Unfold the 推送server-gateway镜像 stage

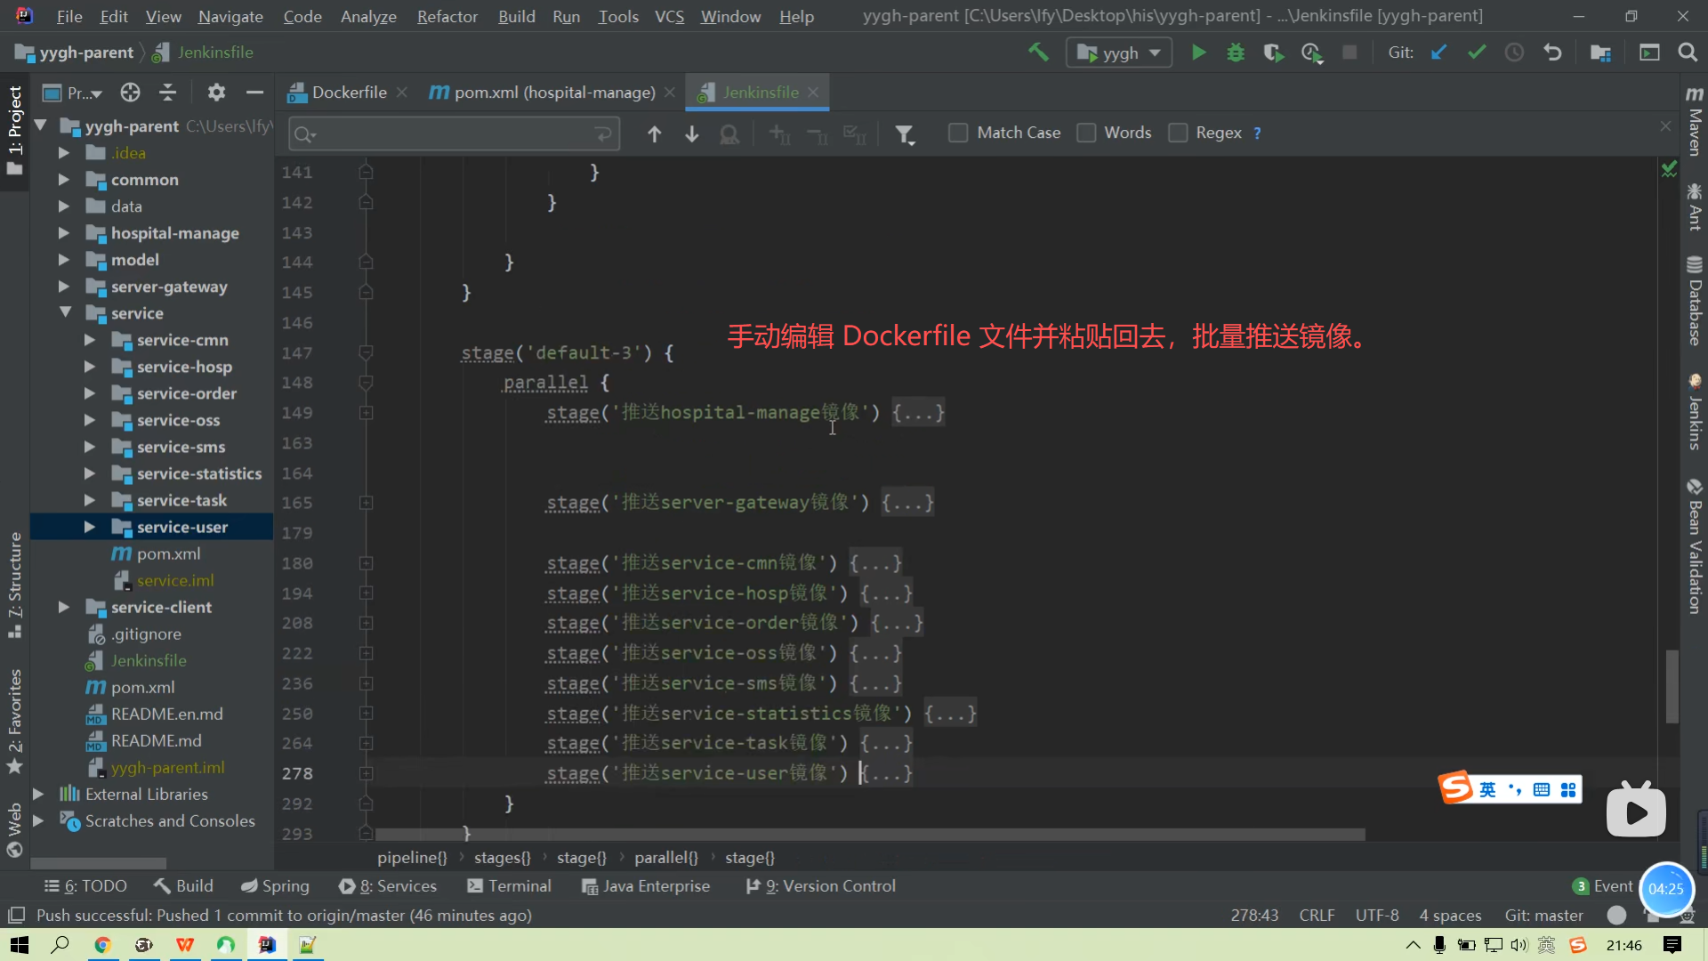pyautogui.click(x=366, y=503)
